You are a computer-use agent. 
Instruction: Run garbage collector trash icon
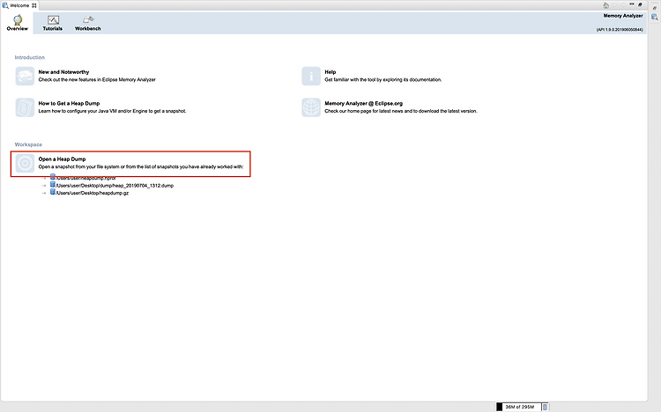pyautogui.click(x=545, y=407)
